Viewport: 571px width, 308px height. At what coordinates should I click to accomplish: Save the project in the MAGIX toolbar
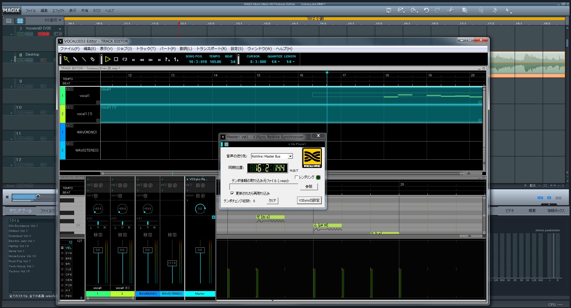(x=389, y=10)
